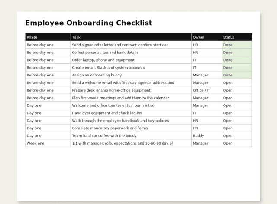Click task 'Assign an onboarding buddy'
This screenshot has width=277, height=204.
click(131, 75)
